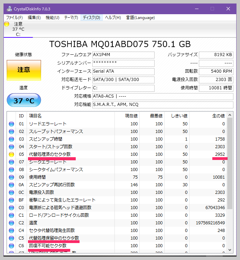Click the blue status icon for row C1
The image size is (240, 260).
pos(11,215)
